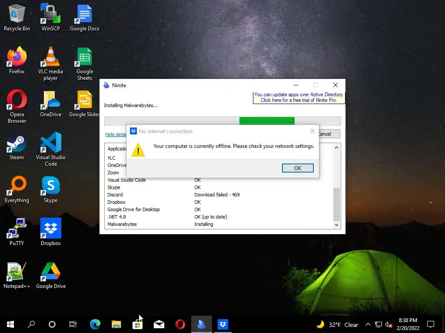
Task: Select the Dropbox desktop shortcut
Action: click(50, 232)
